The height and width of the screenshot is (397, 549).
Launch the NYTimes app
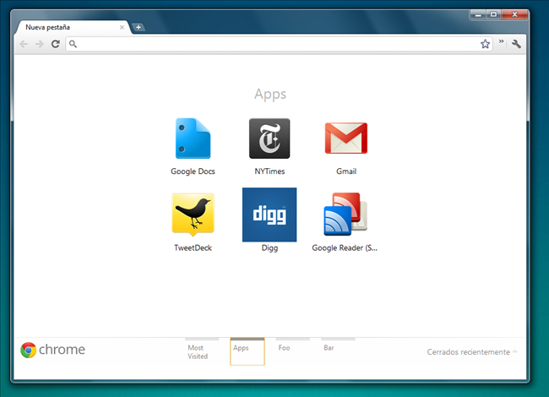(269, 139)
